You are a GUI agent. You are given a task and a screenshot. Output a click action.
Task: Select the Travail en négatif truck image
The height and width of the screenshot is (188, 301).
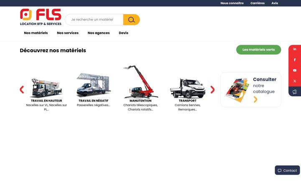[x=94, y=84]
